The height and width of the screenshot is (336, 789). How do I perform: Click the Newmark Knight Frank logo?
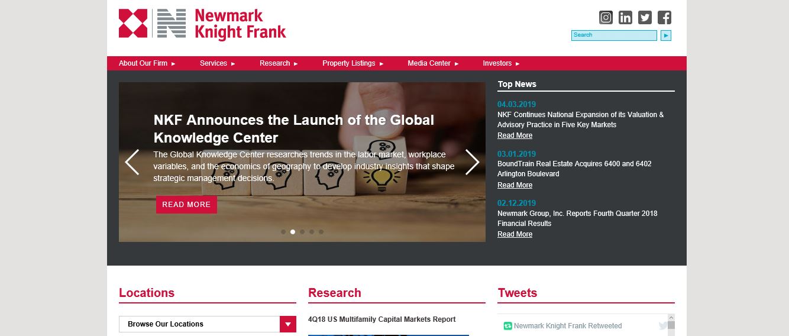point(202,24)
